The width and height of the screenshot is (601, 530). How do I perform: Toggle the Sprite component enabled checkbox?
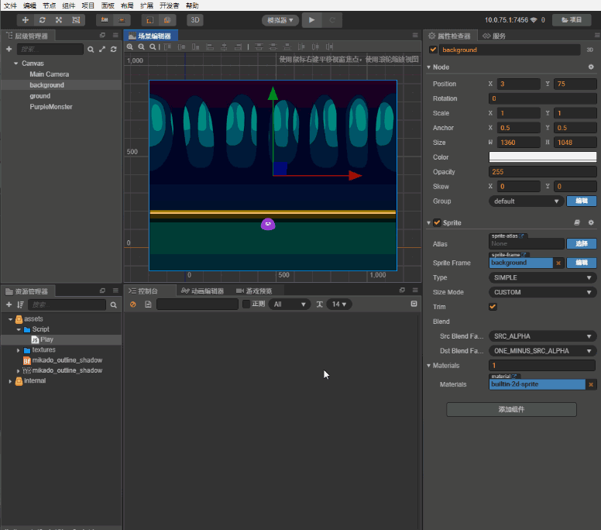coord(437,222)
